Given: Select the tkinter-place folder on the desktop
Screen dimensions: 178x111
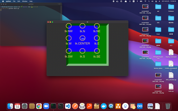Looking at the screenshot, I should pyautogui.click(x=158, y=65).
